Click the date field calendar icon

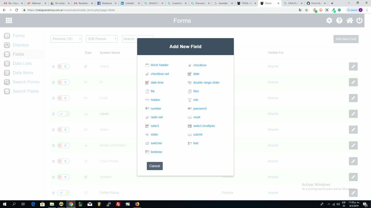click(190, 74)
